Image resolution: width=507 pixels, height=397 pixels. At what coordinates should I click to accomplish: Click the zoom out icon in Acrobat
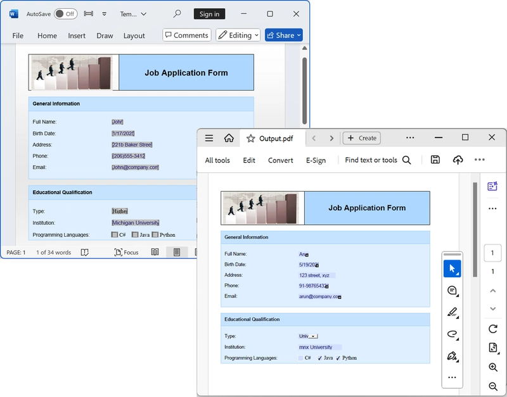coord(493,386)
